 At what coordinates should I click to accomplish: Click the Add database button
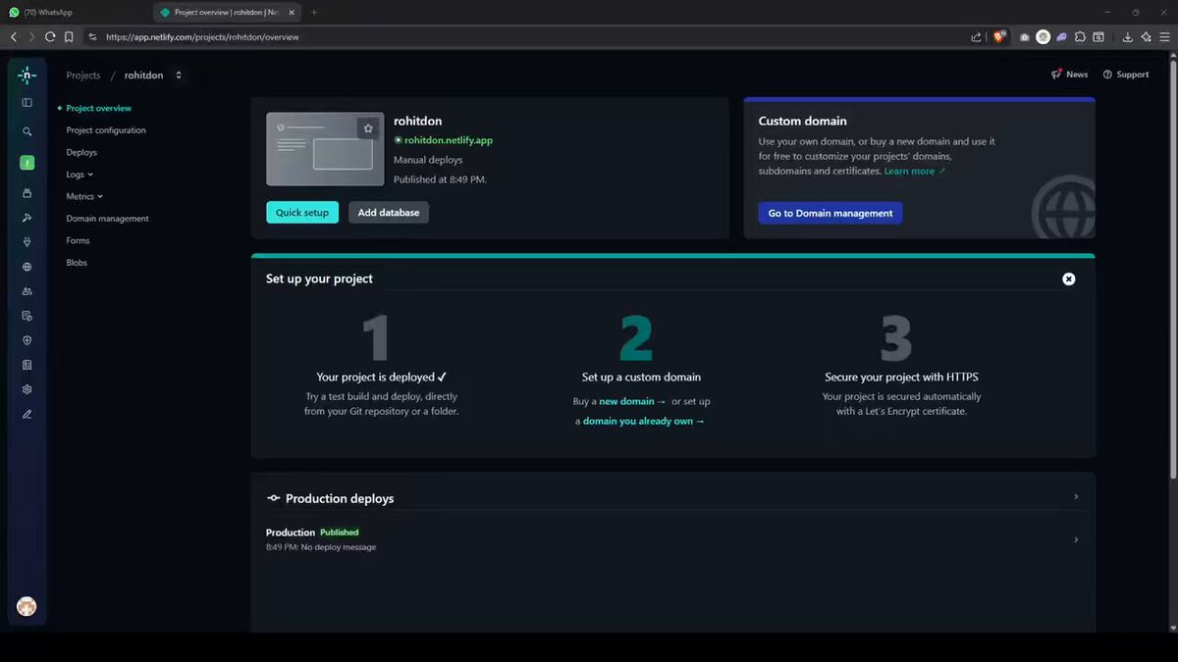pos(389,213)
